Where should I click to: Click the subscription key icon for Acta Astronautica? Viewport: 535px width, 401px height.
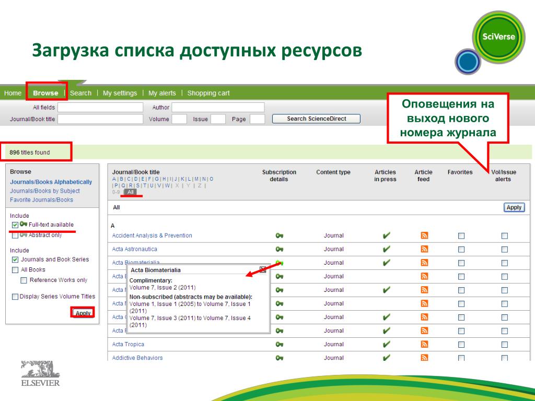coord(280,249)
